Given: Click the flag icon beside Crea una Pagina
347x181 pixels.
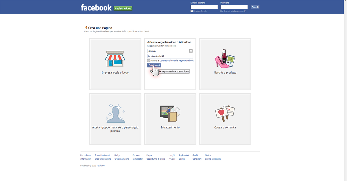Looking at the screenshot, I should [86, 28].
